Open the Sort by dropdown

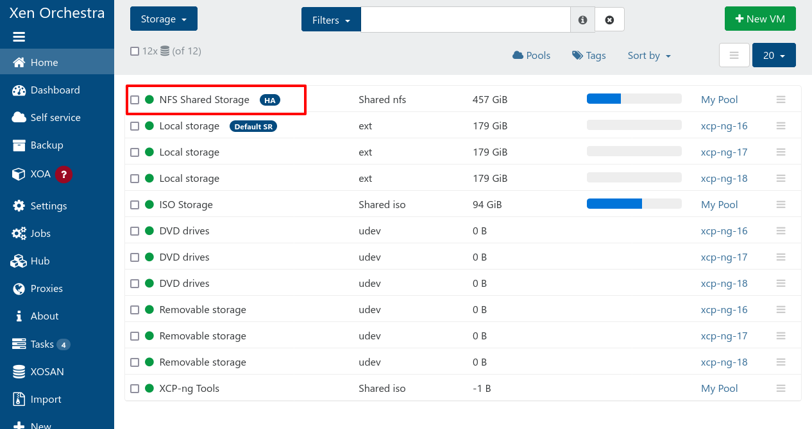(649, 56)
